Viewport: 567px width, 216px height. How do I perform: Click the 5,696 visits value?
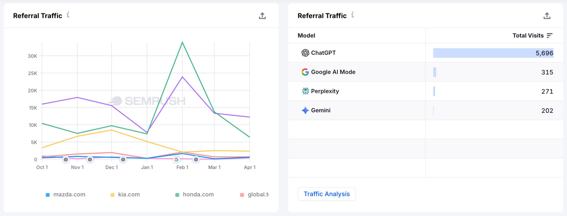point(544,53)
